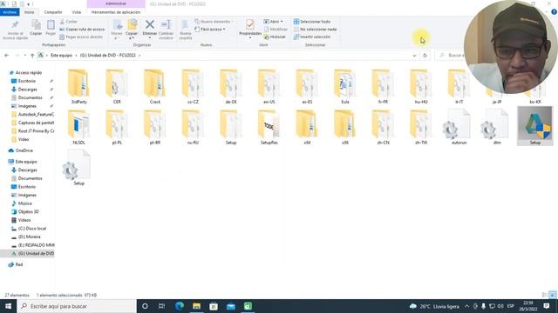Click the Administrar contextual tab
This screenshot has height=313, width=558.
tap(116, 3)
